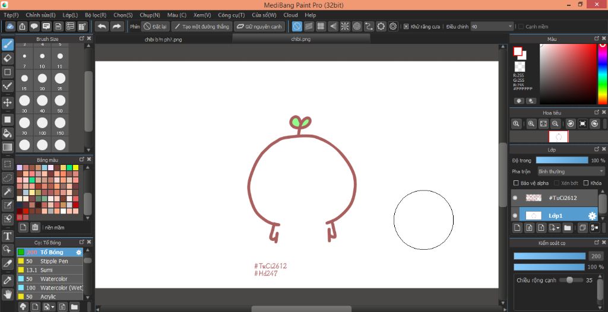Open the Cloud menu
608x312 pixels.
click(x=290, y=15)
